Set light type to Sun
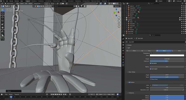Viewport: 186px width, 100px height. pyautogui.click(x=149, y=51)
